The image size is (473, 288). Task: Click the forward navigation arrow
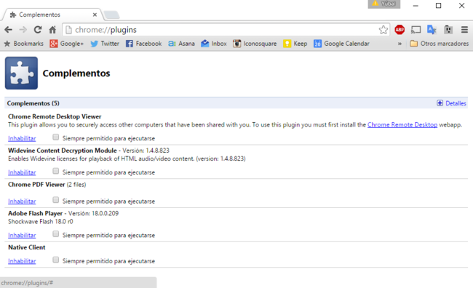point(23,30)
